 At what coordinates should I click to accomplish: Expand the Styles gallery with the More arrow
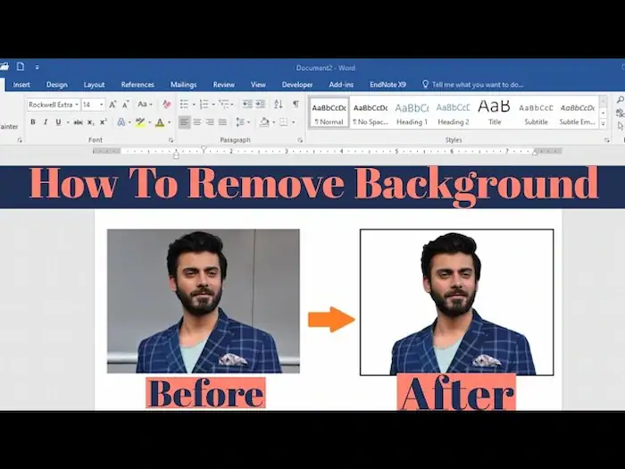[603, 124]
